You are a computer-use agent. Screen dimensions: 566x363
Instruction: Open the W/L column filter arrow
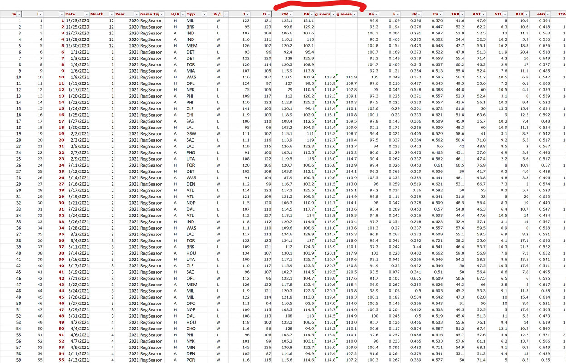(226, 15)
